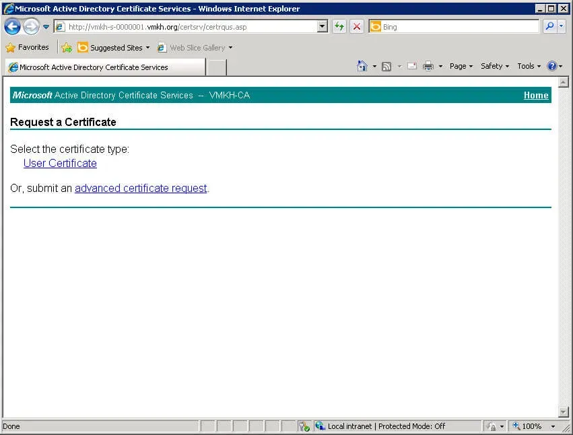Open the Safety menu
This screenshot has width=573, height=435.
pyautogui.click(x=495, y=66)
